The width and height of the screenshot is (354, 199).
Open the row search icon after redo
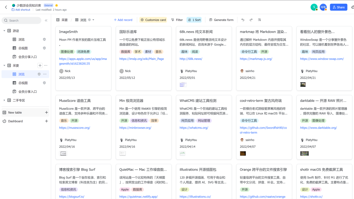click(x=259, y=20)
